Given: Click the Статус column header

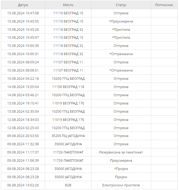Looking at the screenshot, I should (x=121, y=5).
